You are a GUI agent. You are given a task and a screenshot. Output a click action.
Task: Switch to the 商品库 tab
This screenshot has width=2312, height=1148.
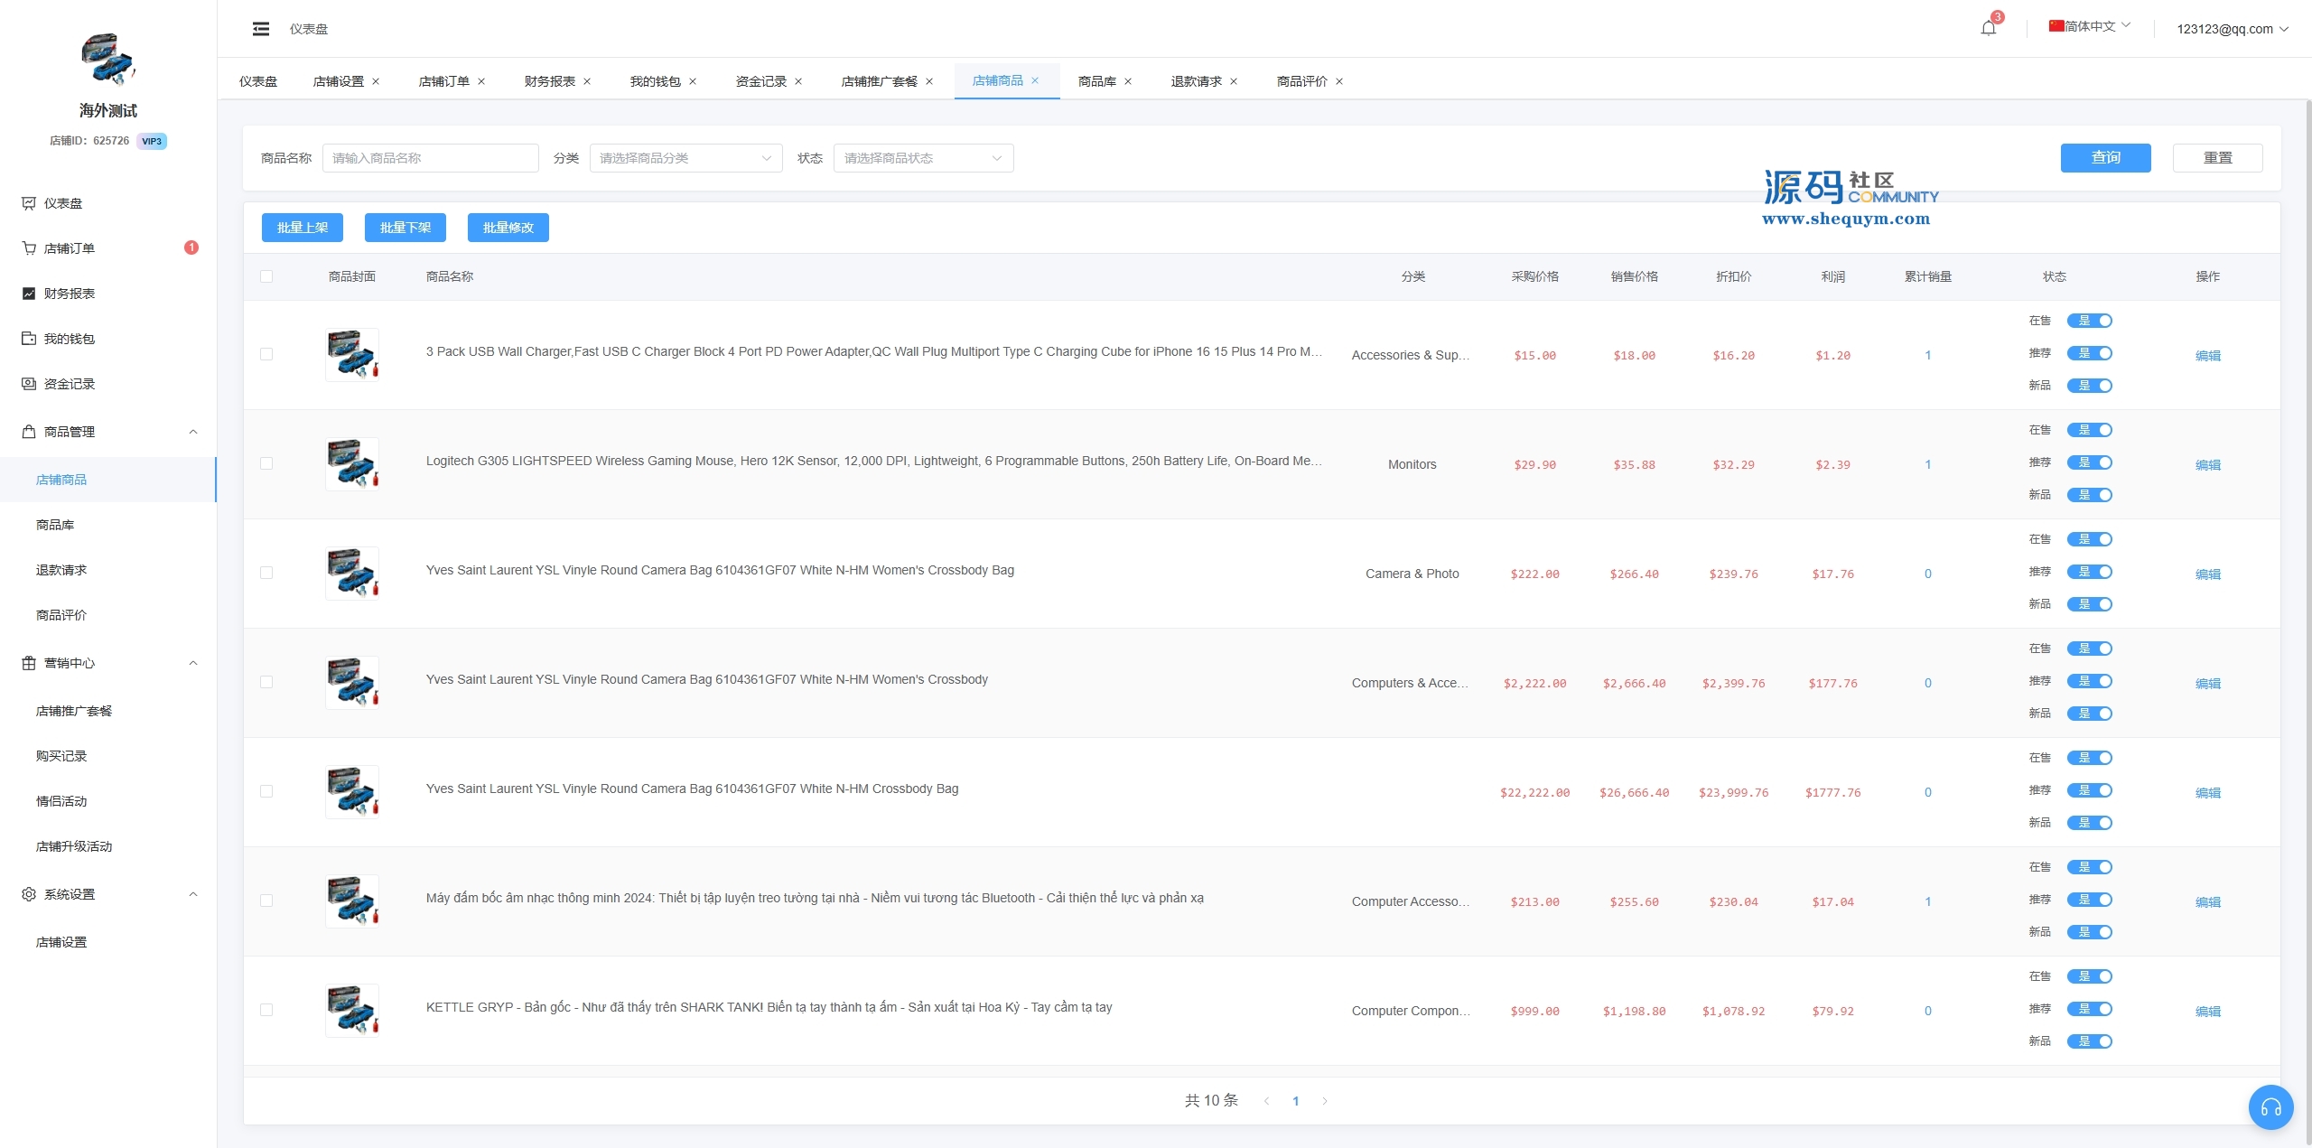[x=1096, y=81]
